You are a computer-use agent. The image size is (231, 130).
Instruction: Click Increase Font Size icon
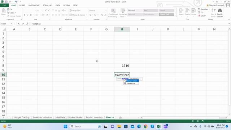point(46,10)
